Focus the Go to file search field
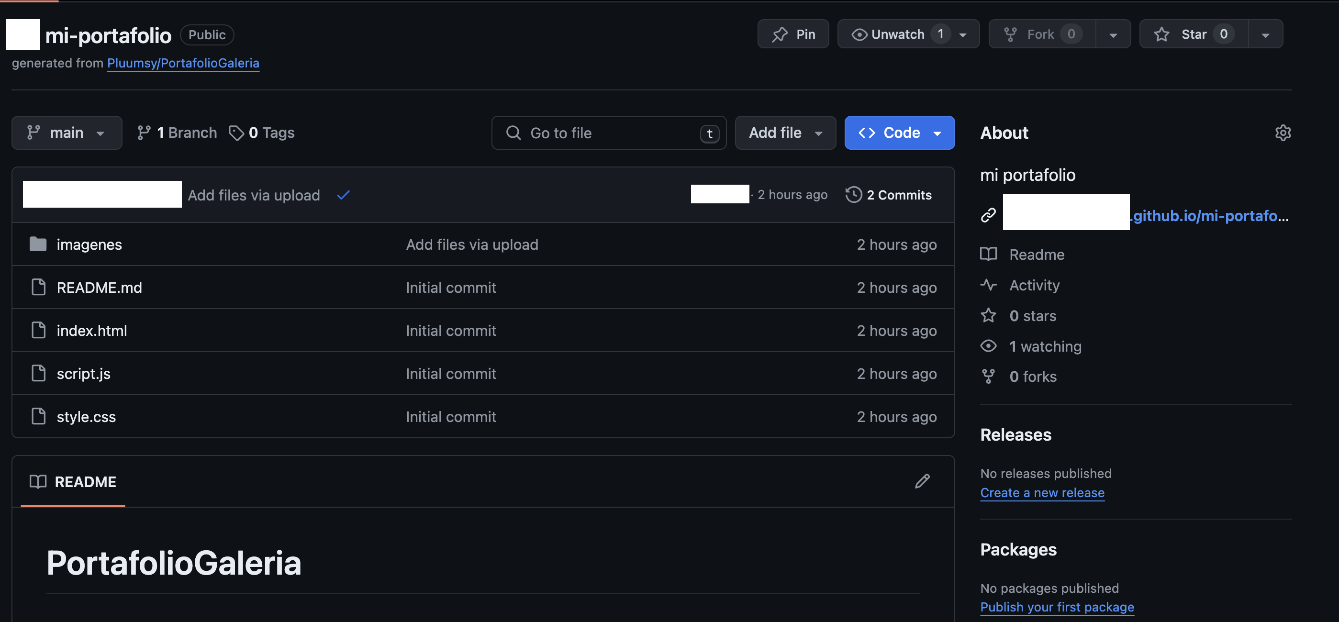1339x622 pixels. 609,133
